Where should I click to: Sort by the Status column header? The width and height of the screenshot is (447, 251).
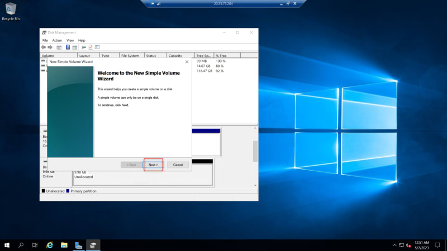[155, 55]
